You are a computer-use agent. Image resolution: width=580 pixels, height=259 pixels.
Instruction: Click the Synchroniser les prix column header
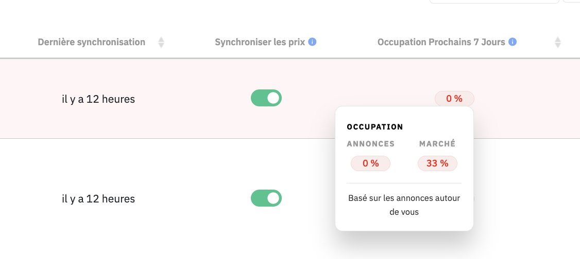pyautogui.click(x=260, y=42)
